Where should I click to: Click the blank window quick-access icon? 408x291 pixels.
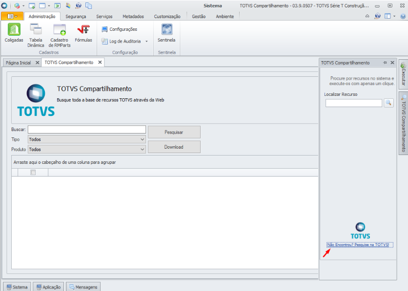[42, 6]
